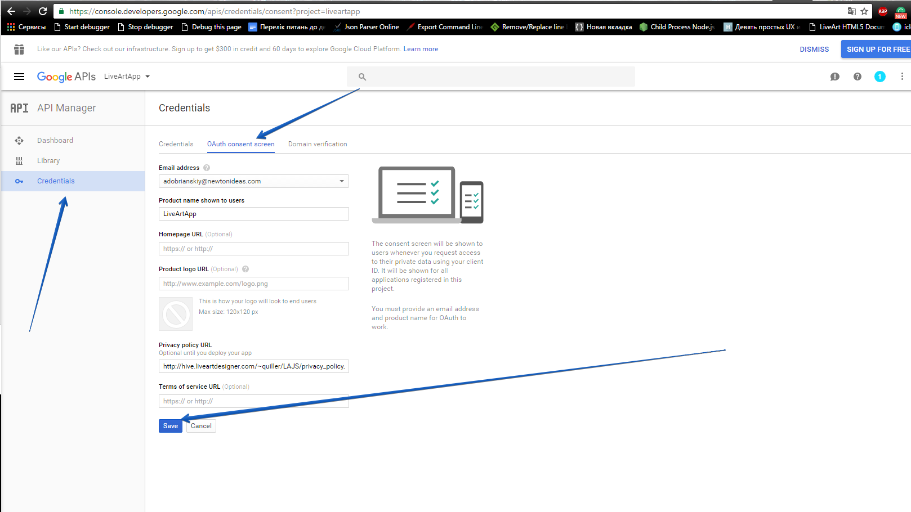
Task: Open the help question mark icon
Action: (x=858, y=77)
